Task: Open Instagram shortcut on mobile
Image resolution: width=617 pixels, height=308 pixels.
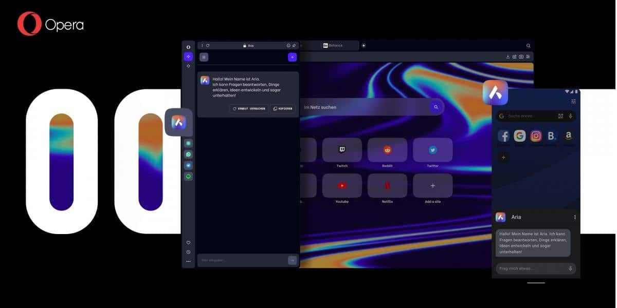Action: [536, 136]
